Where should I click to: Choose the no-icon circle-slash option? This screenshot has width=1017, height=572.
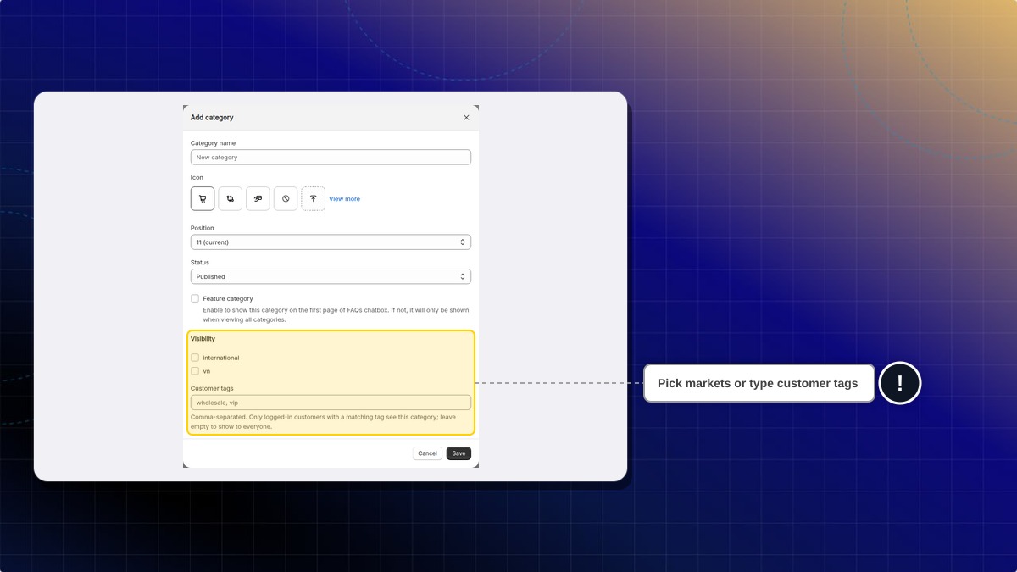pos(286,198)
